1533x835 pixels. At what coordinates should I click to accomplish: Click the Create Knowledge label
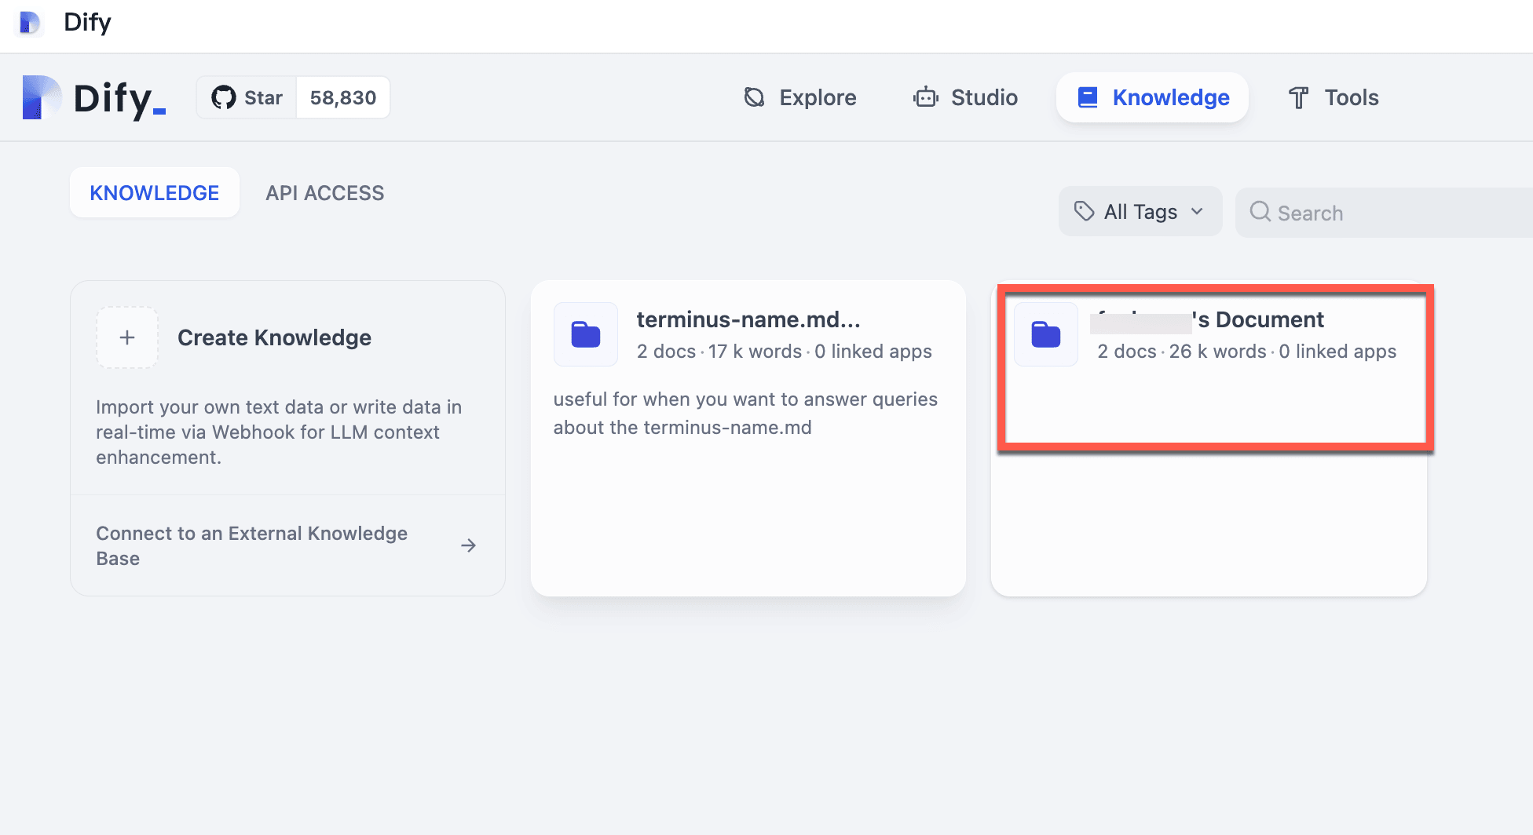(274, 337)
